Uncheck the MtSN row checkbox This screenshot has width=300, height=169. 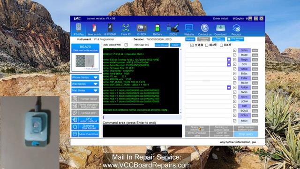(234, 121)
